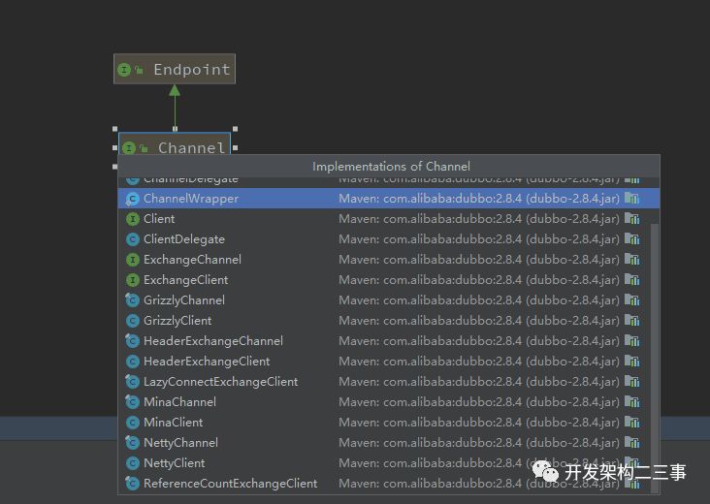Image resolution: width=710 pixels, height=504 pixels.
Task: Select ReferenceCountExchangeClient row
Action: click(x=384, y=484)
